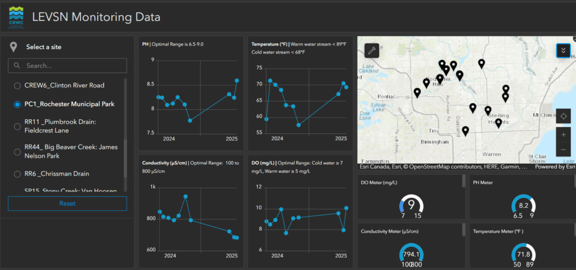The image size is (576, 270).
Task: Select the pin on Rochester Hills label
Action: coord(440,79)
